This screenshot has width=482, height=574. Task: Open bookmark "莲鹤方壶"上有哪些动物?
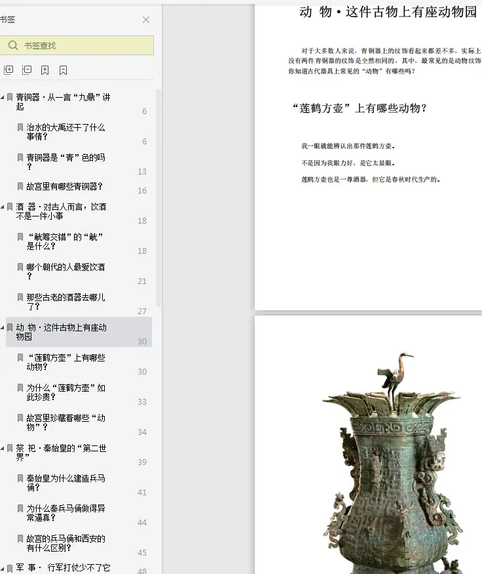(x=65, y=362)
